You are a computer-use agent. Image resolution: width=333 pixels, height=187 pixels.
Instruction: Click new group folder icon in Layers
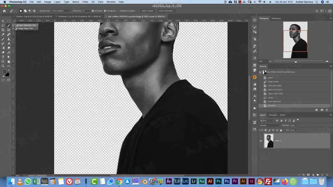[x=317, y=175]
